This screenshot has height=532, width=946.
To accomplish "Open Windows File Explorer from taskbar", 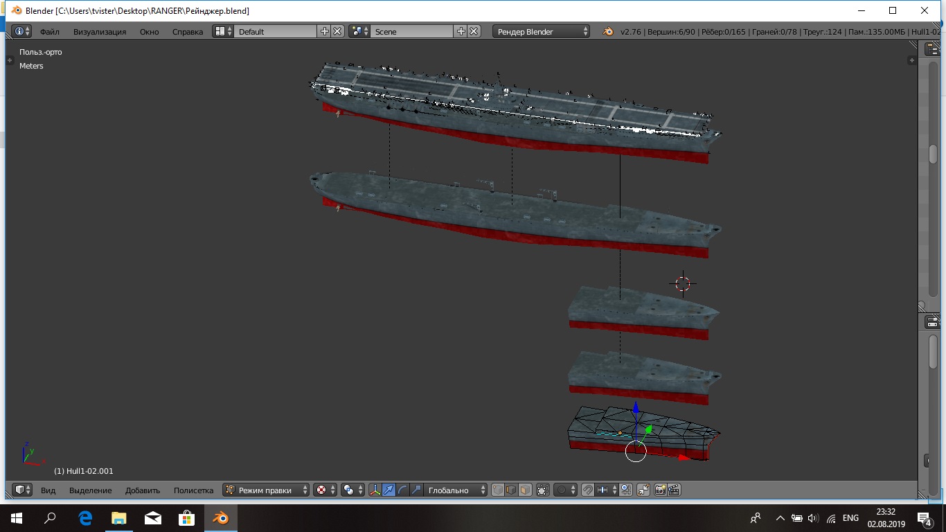I will point(119,517).
